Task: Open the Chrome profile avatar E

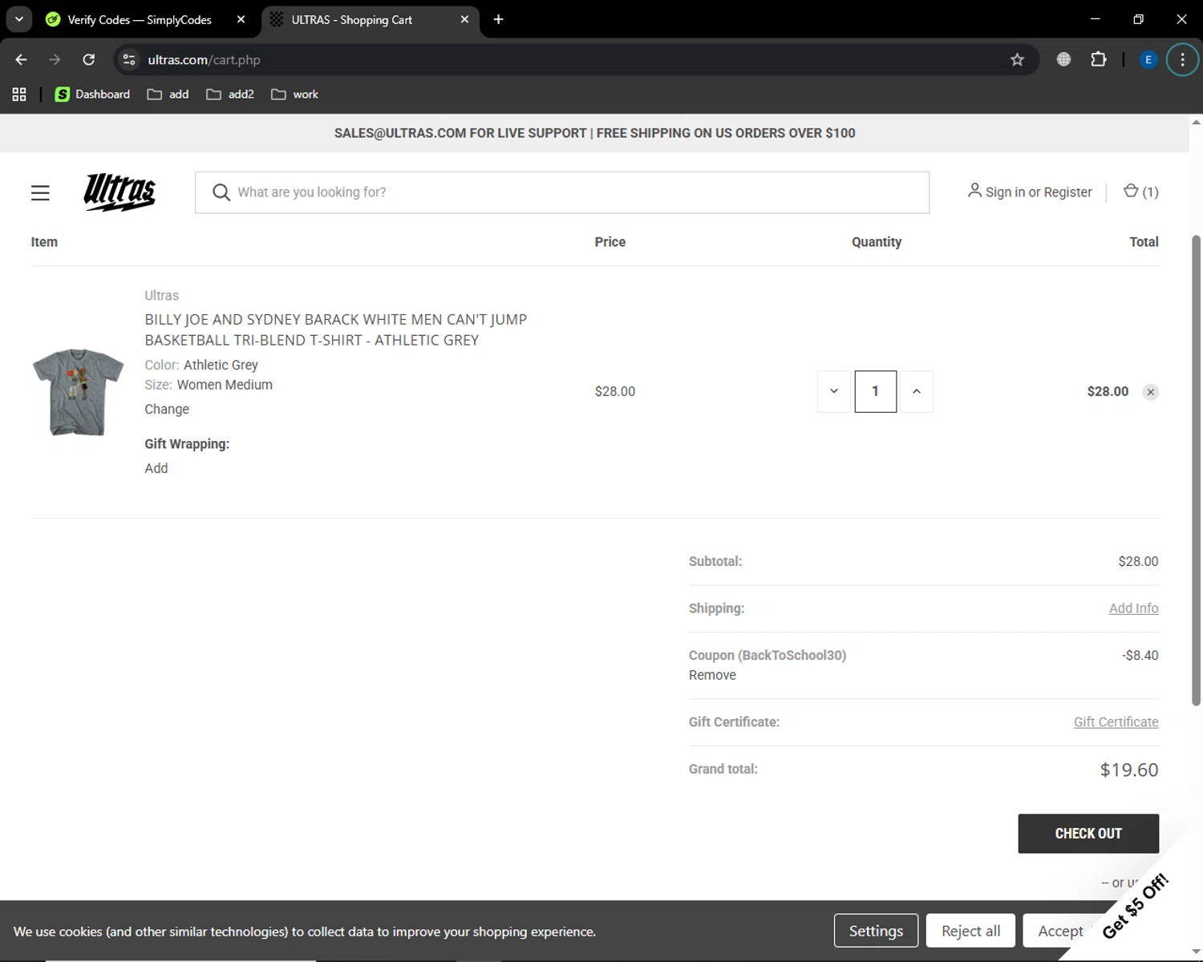Action: (x=1148, y=59)
